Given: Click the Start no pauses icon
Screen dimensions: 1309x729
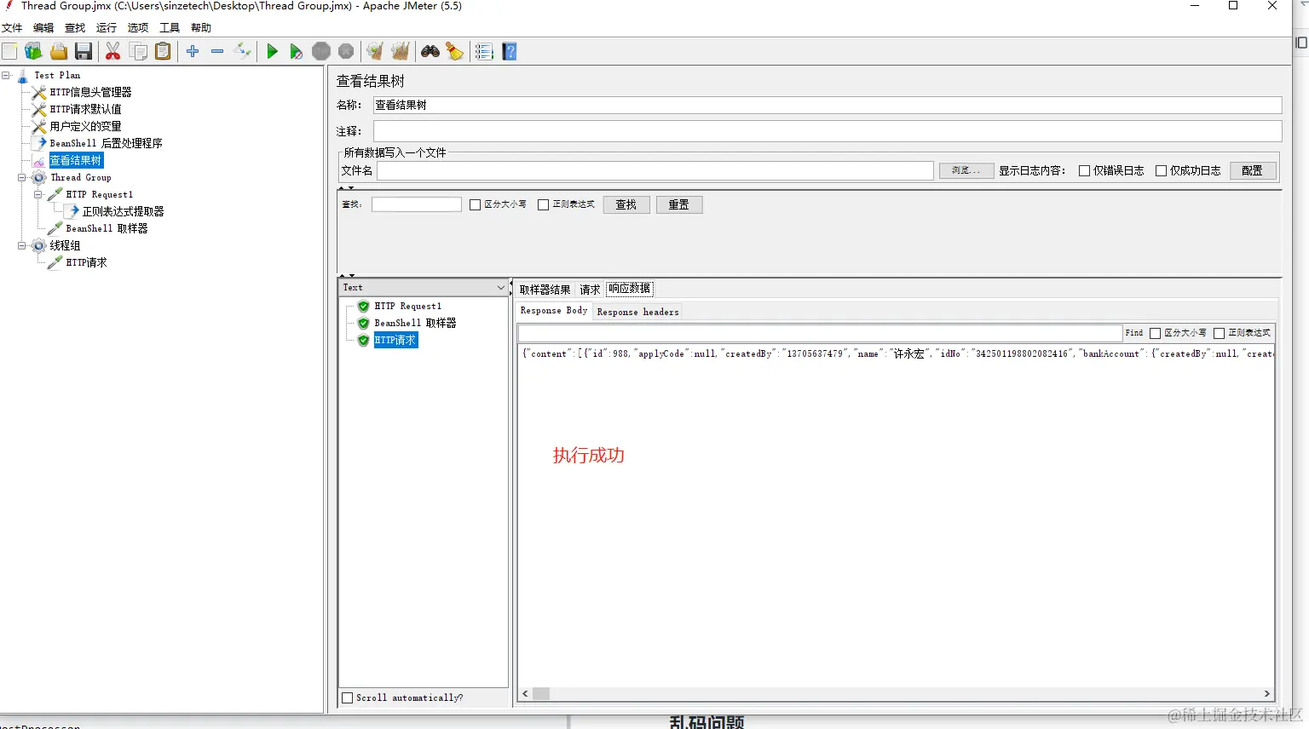Looking at the screenshot, I should coord(296,51).
